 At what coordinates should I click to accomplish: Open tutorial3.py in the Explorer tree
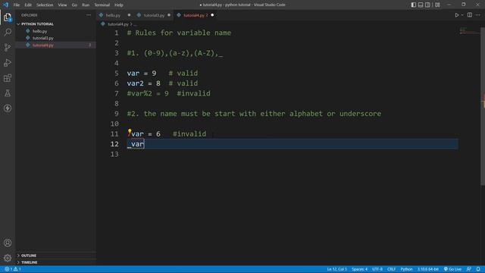click(x=43, y=38)
